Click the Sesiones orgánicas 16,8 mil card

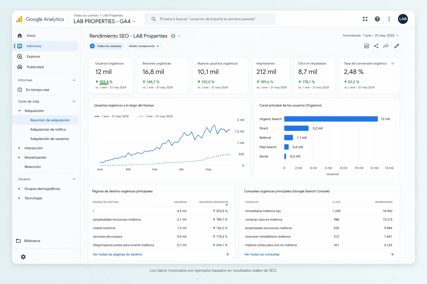163,75
